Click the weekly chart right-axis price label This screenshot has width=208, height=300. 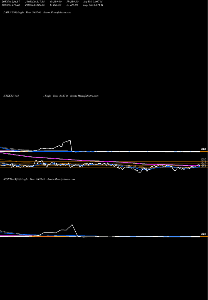click(x=203, y=149)
